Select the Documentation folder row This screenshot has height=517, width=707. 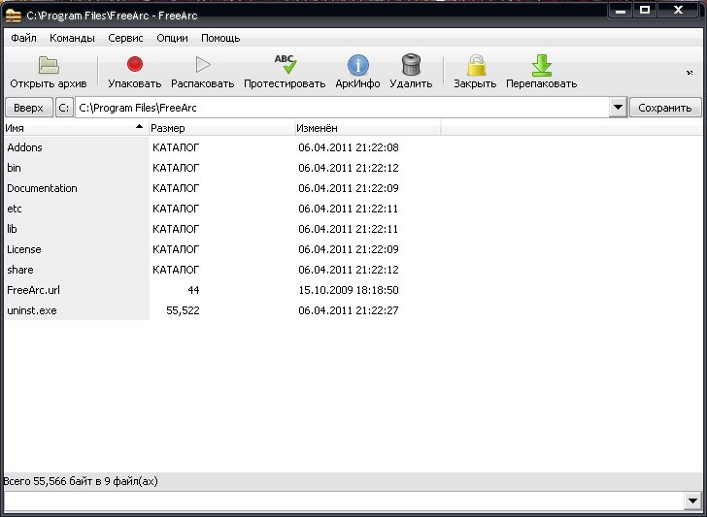[42, 188]
